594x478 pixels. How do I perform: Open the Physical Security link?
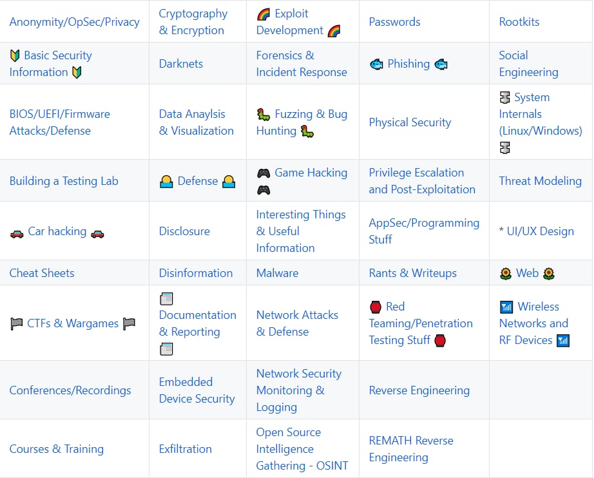click(x=410, y=122)
